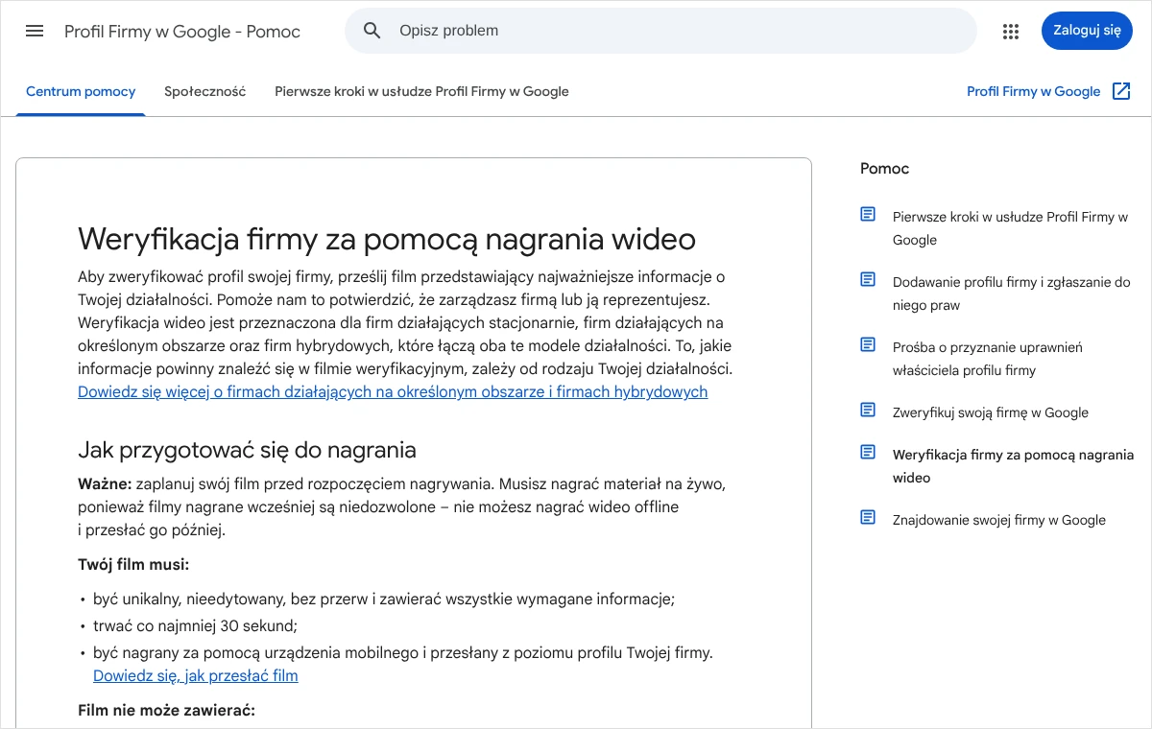Click the 'Pomoc' sidebar heading
This screenshot has width=1152, height=729.
click(x=884, y=169)
